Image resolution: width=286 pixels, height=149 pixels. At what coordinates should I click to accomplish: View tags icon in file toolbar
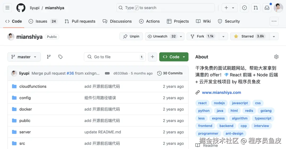(60, 57)
